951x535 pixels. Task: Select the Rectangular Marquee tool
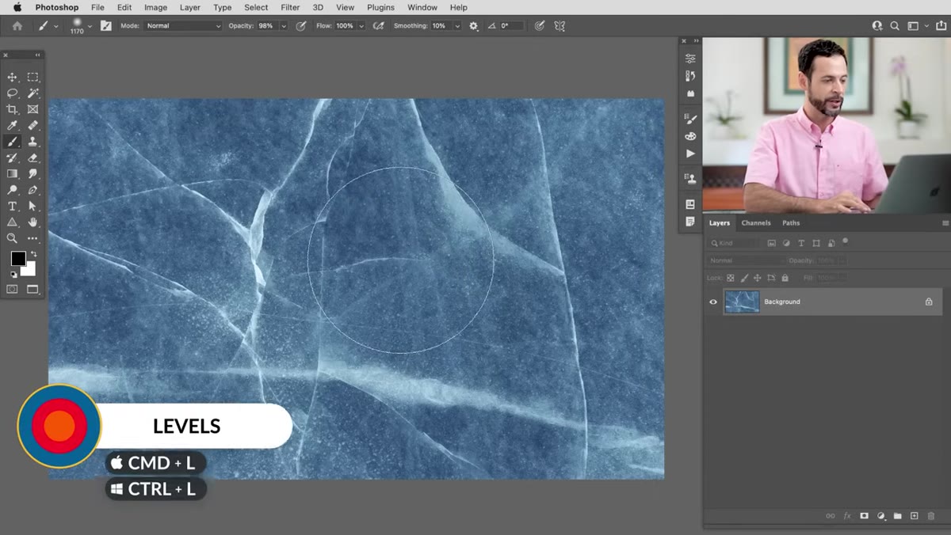[x=32, y=77]
